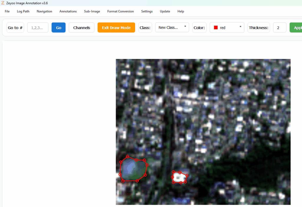Focus the image number input field
The image size is (302, 207).
coord(38,28)
